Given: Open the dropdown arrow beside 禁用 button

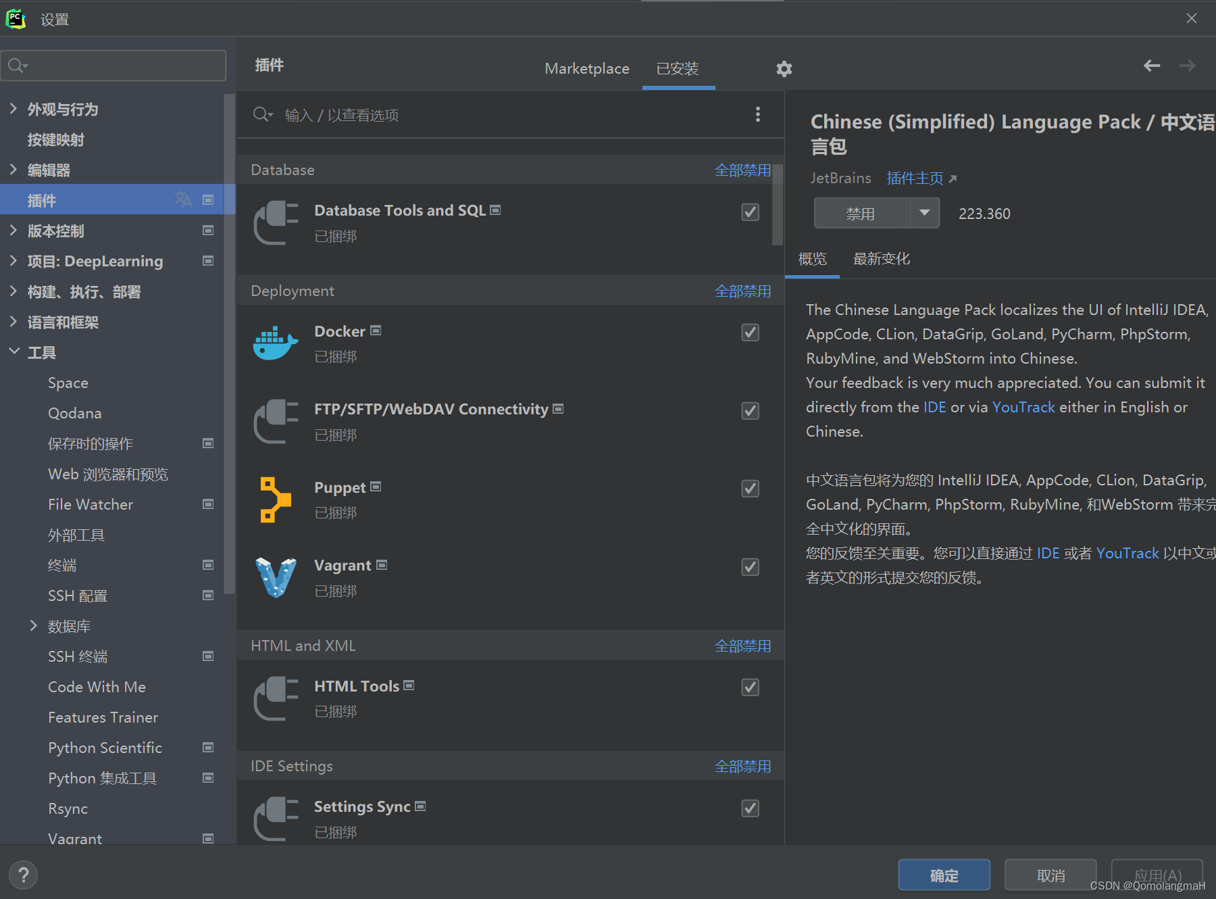Looking at the screenshot, I should click(x=924, y=213).
